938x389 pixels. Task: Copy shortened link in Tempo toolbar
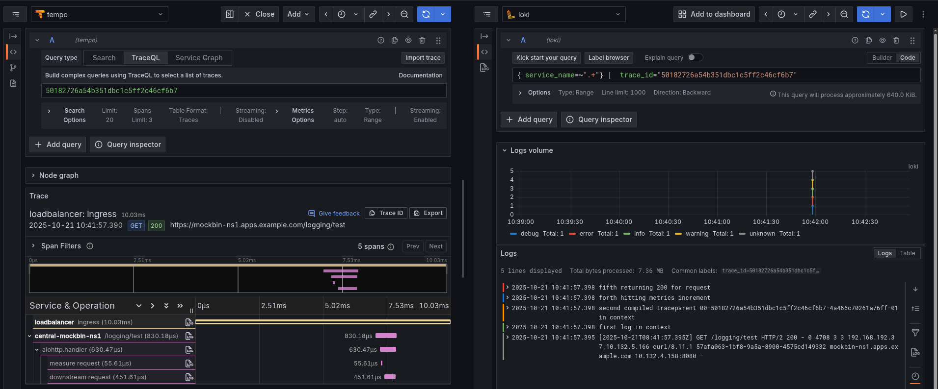(x=373, y=14)
